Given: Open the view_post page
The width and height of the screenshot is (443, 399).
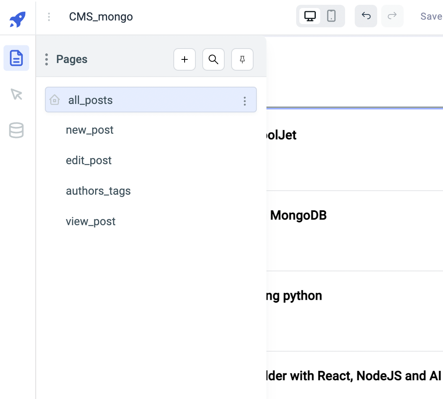Looking at the screenshot, I should tap(91, 222).
